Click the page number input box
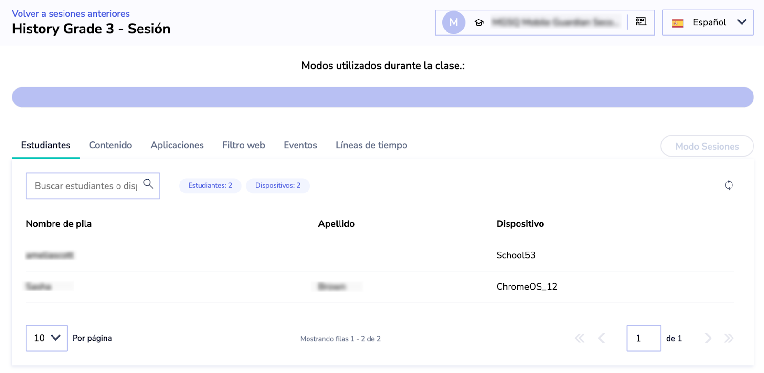Image resolution: width=764 pixels, height=373 pixels. 643,338
